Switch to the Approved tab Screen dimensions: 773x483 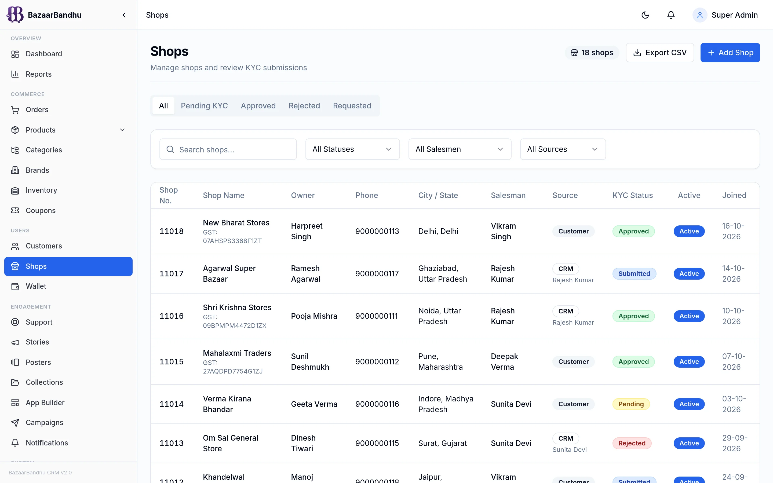[x=258, y=106]
